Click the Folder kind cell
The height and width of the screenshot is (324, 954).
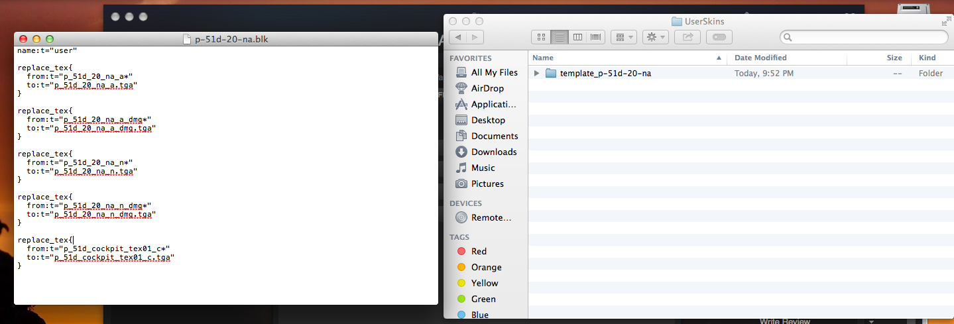(931, 74)
